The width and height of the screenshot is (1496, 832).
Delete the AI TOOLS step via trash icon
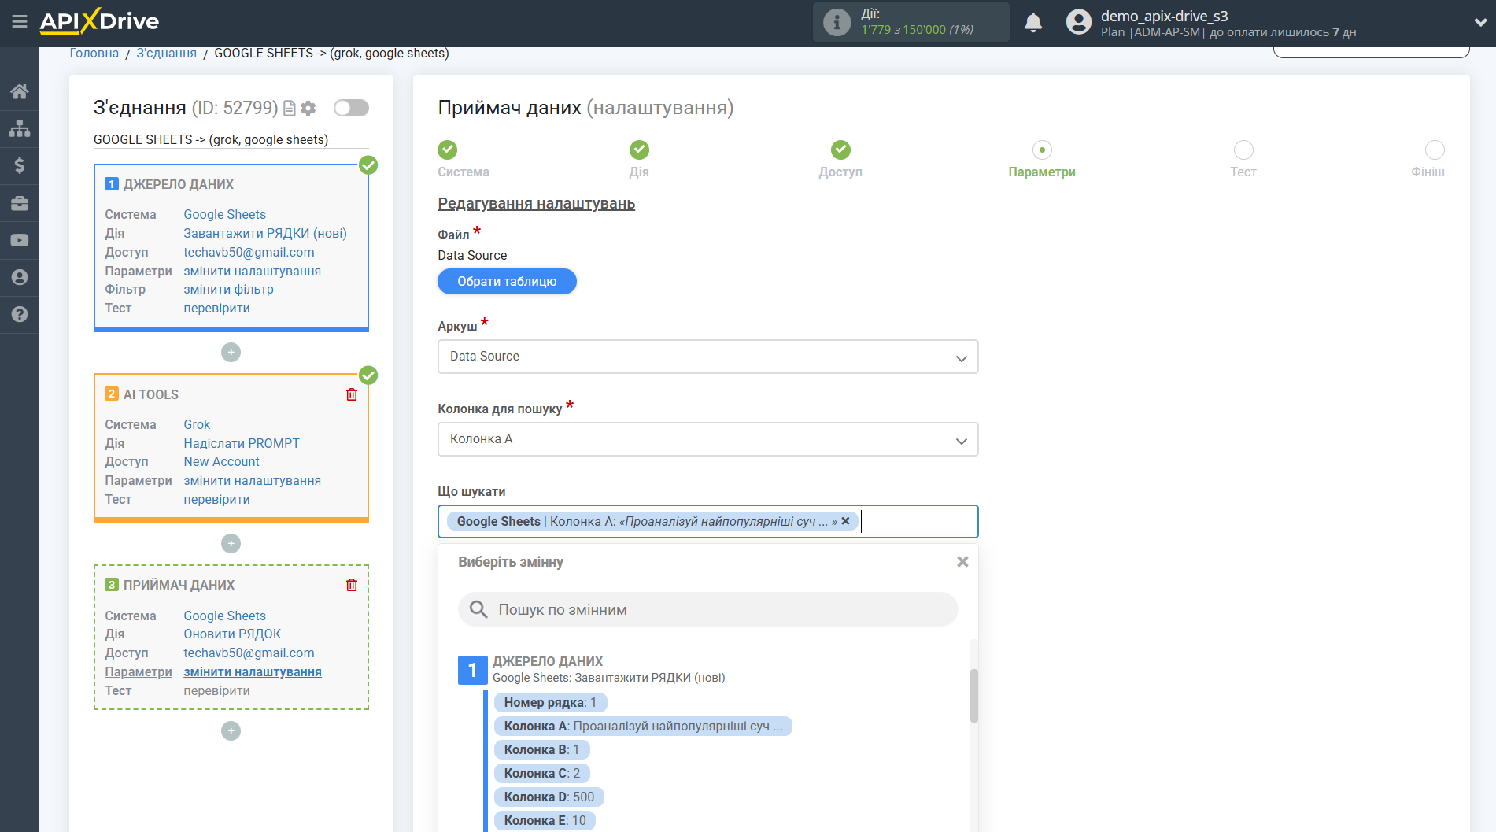(352, 394)
